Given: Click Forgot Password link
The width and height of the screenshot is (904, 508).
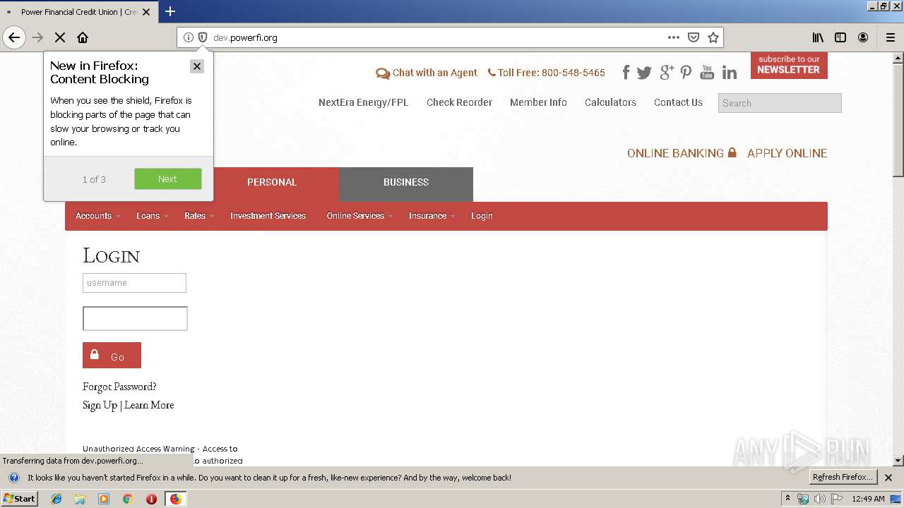Looking at the screenshot, I should [x=119, y=387].
